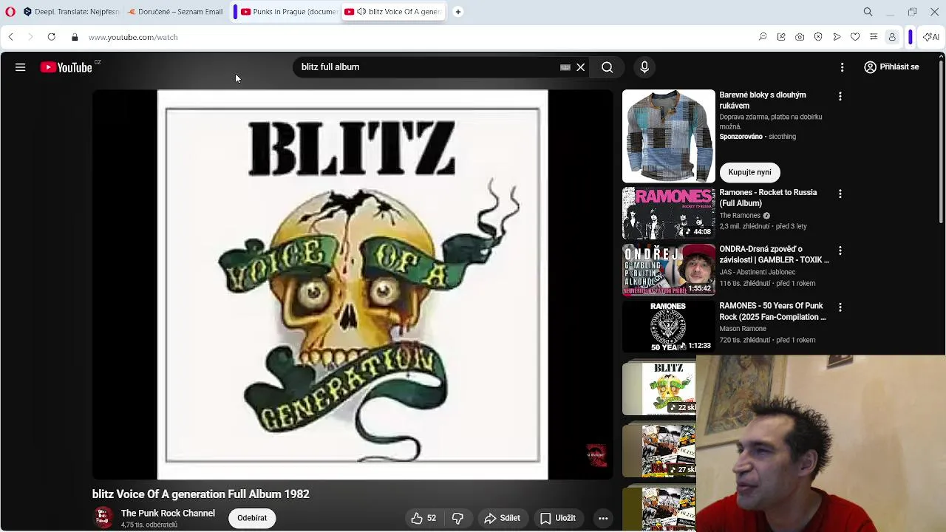Share the video via Sdílet

coord(503,518)
